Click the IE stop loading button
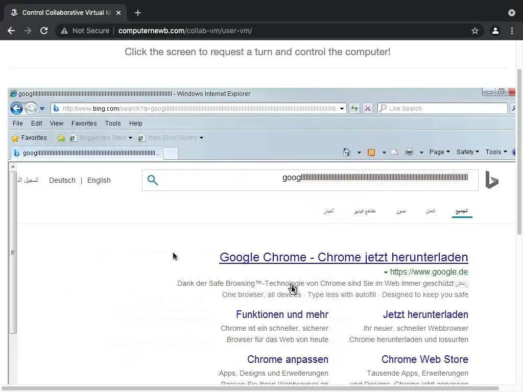The height and width of the screenshot is (392, 523). pos(368,108)
